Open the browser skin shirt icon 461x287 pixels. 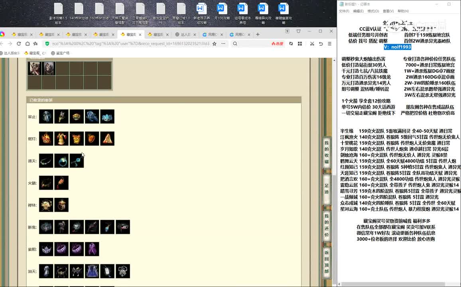click(298, 31)
